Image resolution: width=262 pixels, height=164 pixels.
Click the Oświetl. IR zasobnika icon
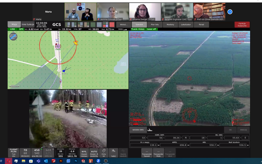click(94, 153)
